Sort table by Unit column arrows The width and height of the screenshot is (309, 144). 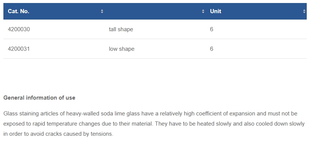click(304, 11)
